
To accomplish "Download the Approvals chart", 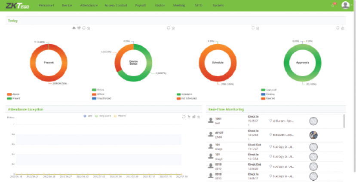I will tap(343, 28).
